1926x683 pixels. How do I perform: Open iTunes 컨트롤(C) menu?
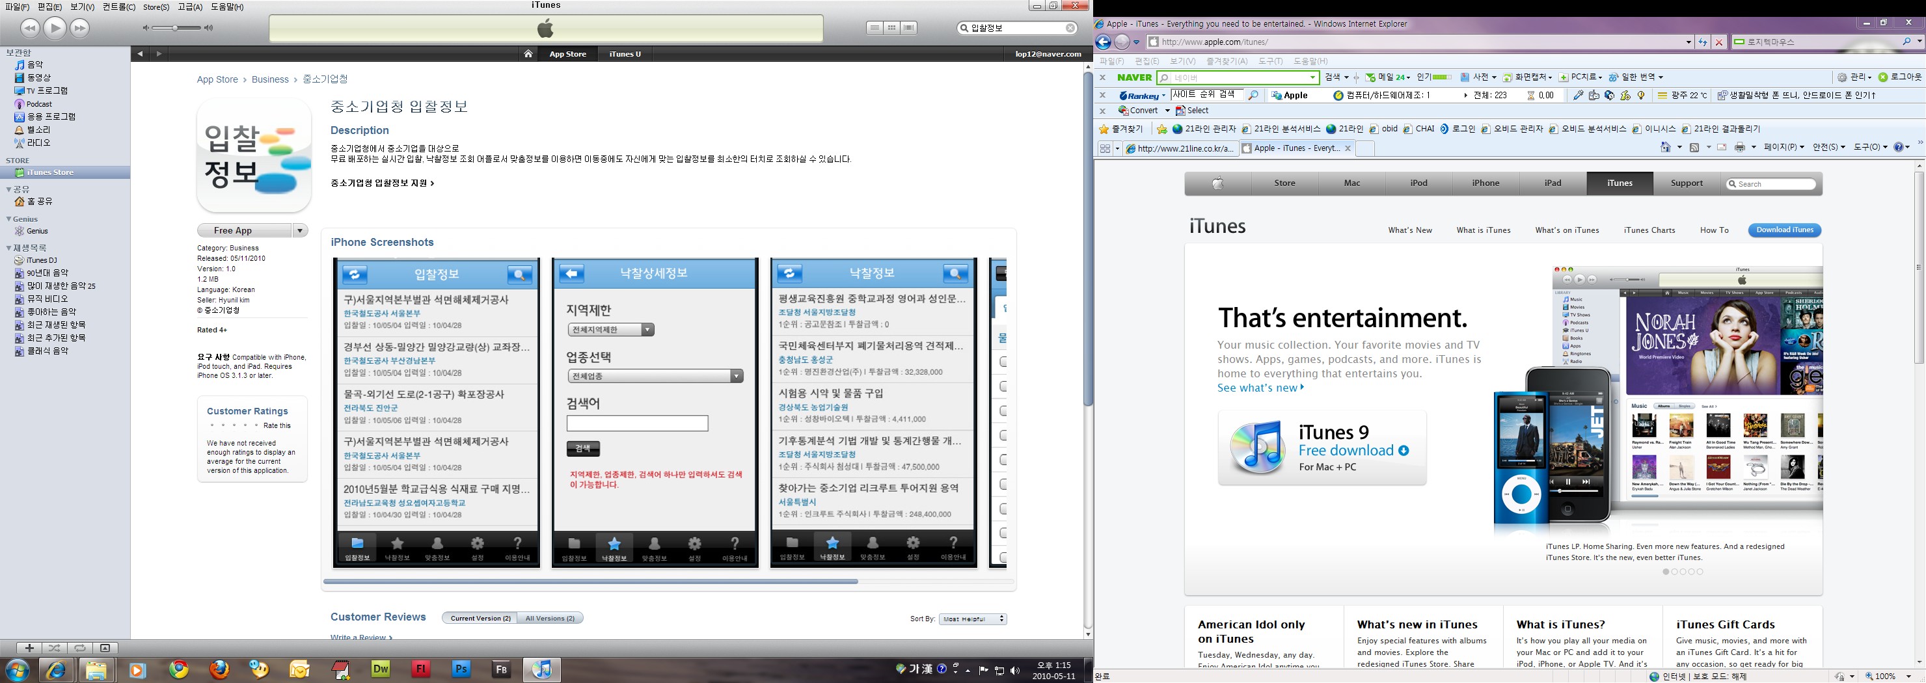coord(119,7)
